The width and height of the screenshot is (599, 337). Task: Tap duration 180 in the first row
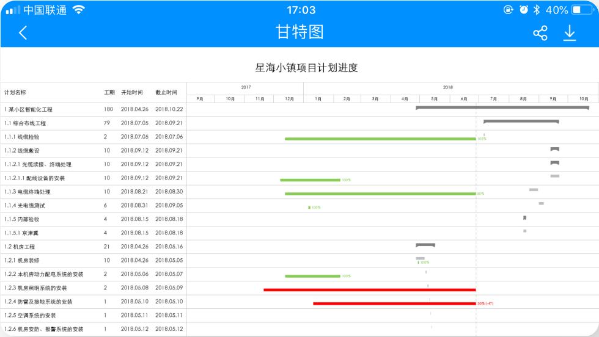[109, 109]
